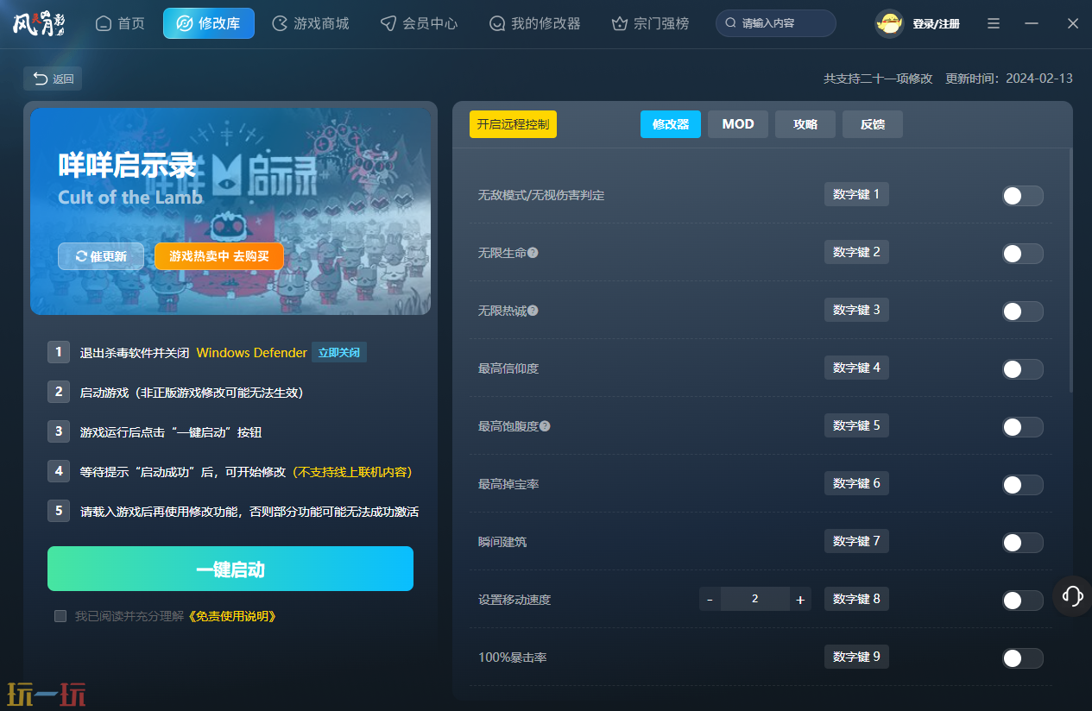Enable 瞬间建筑 switch

coord(1023,543)
